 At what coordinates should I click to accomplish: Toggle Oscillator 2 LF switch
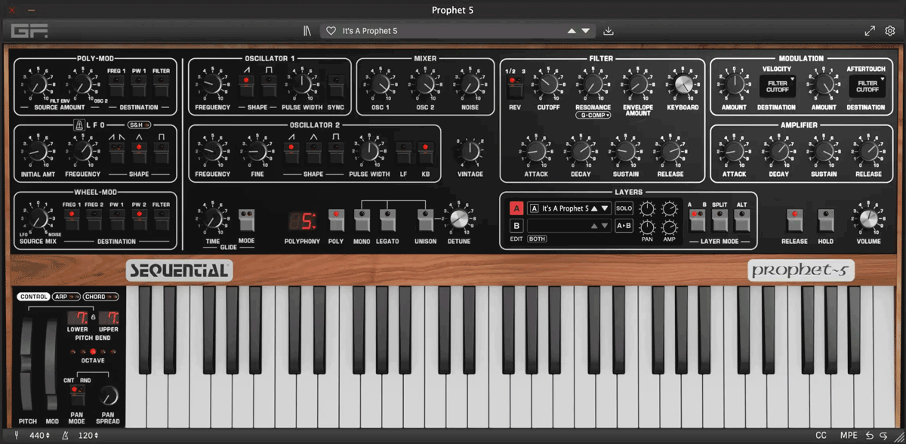tap(404, 153)
